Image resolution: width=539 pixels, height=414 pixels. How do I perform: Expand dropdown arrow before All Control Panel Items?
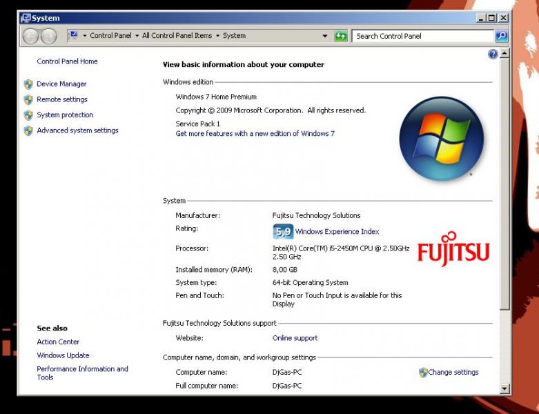tap(137, 36)
